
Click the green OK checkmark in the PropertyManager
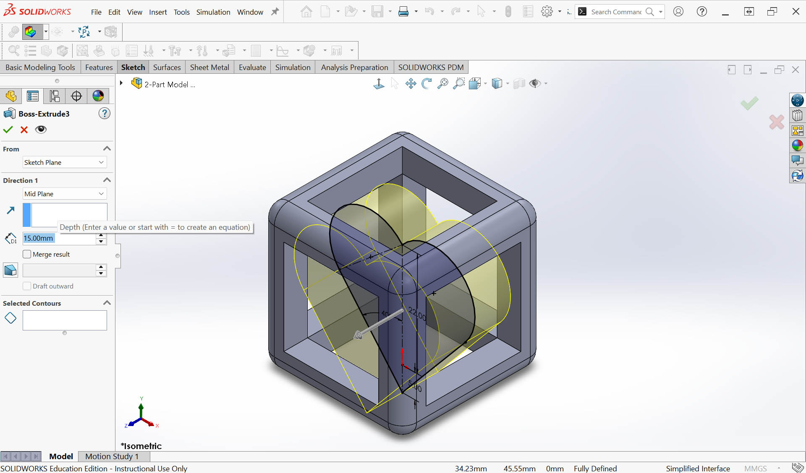[x=8, y=130]
